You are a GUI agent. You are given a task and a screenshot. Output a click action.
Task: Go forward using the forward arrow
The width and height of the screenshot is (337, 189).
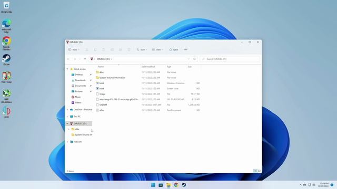tap(75, 59)
